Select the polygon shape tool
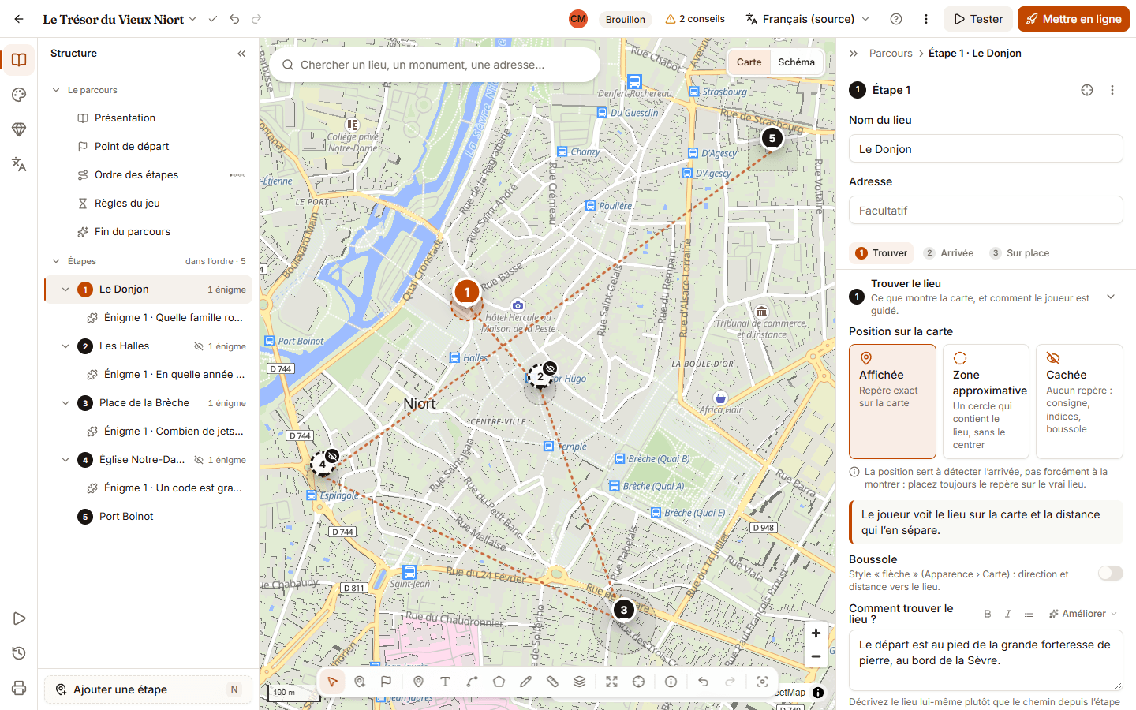The image size is (1136, 710). 499,682
